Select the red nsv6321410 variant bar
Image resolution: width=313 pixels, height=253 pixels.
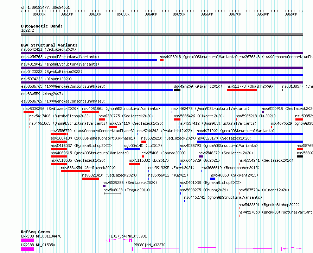tap(91, 179)
